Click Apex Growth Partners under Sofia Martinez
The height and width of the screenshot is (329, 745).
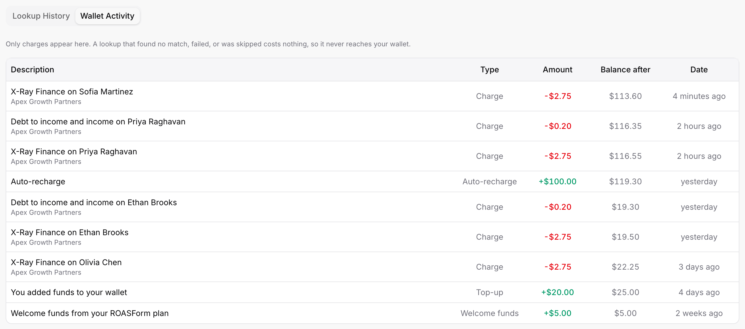point(46,102)
